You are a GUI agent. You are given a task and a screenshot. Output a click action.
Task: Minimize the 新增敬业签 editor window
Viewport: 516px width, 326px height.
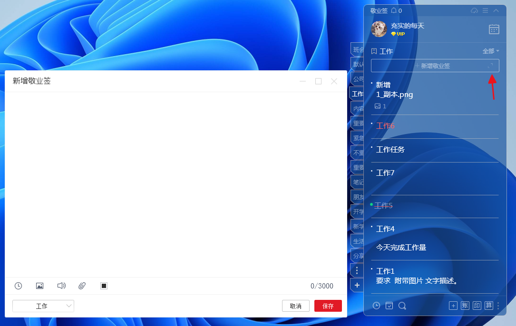click(303, 81)
